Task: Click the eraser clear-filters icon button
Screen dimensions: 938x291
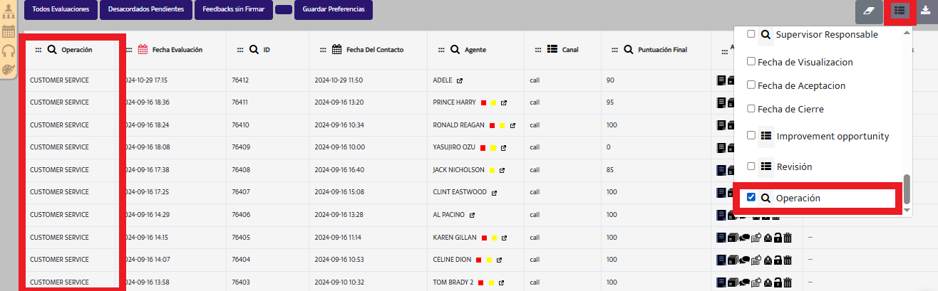Action: point(868,11)
